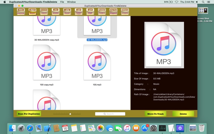Open the .pdf PDF category icon
The height and width of the screenshot is (134, 214).
tap(90, 12)
